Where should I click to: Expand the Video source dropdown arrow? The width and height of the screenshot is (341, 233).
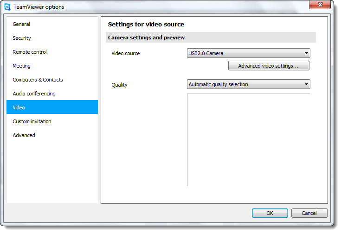306,53
